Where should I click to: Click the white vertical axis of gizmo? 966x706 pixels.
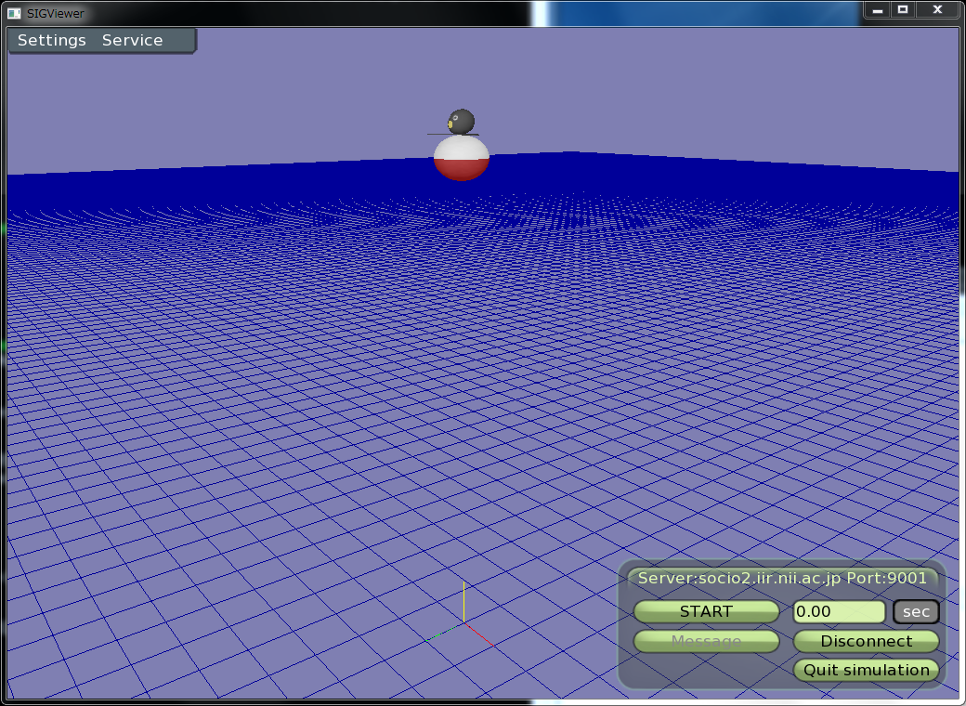coord(463,602)
